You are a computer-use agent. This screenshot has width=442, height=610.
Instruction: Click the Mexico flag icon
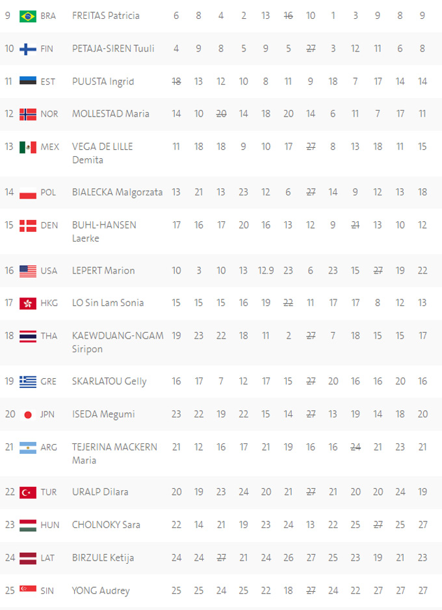tap(28, 147)
